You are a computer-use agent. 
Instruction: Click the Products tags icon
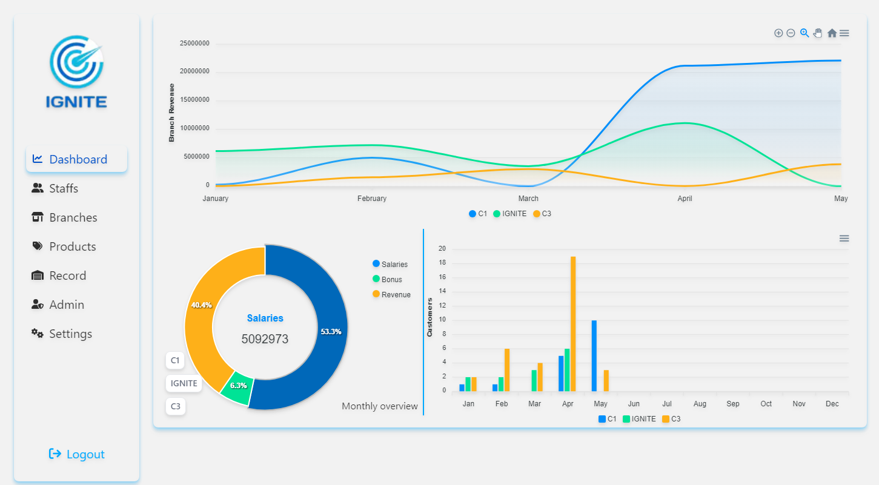[x=38, y=246]
